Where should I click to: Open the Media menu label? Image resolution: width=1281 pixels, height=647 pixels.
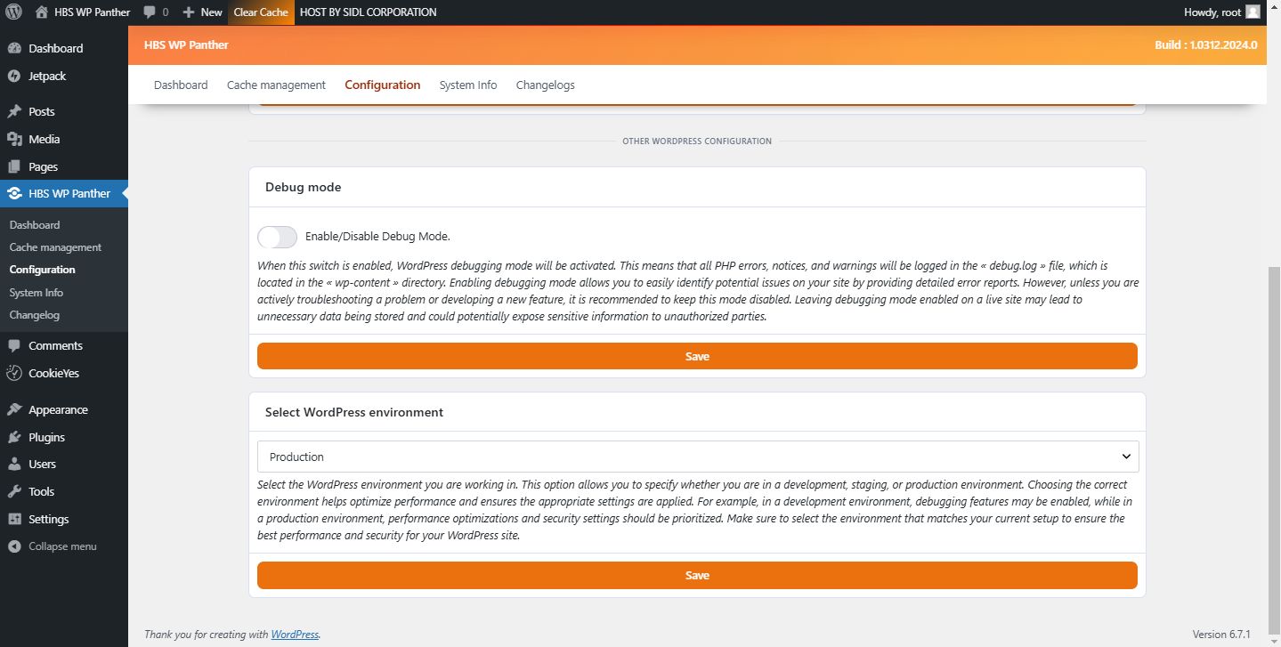coord(45,139)
